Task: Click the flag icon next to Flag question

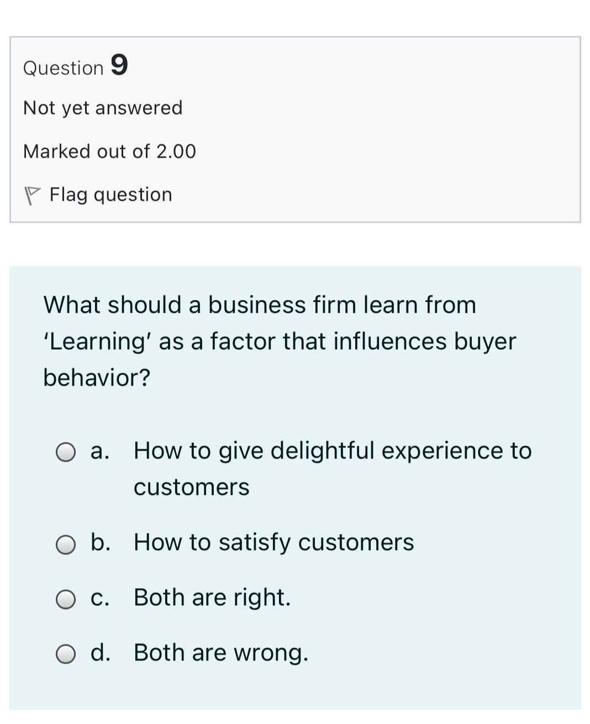Action: tap(33, 194)
